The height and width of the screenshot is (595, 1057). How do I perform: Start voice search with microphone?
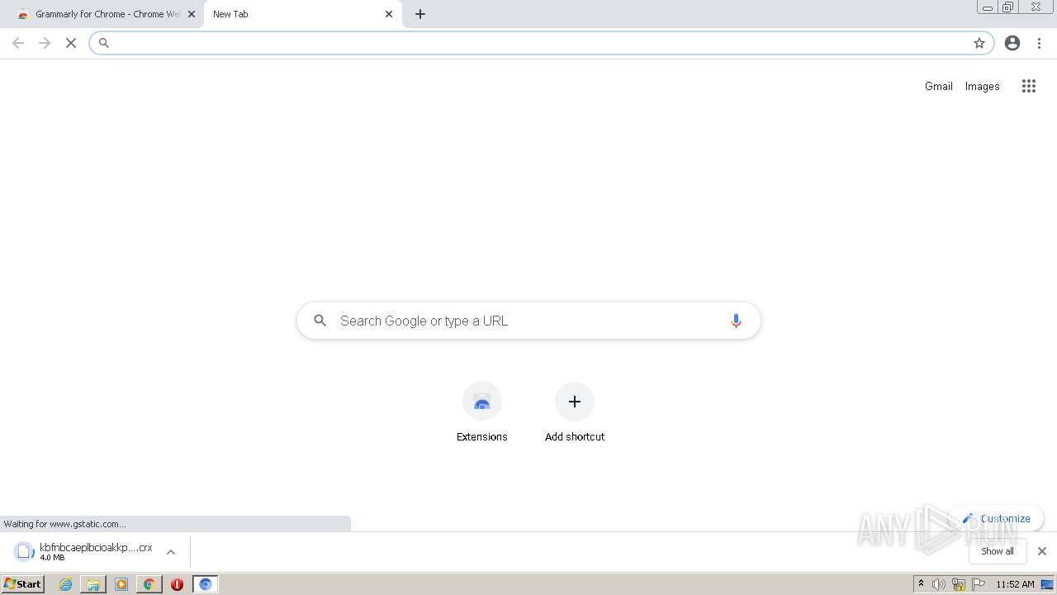pyautogui.click(x=736, y=321)
